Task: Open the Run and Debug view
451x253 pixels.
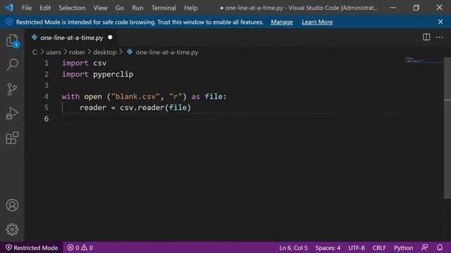Action: point(12,114)
